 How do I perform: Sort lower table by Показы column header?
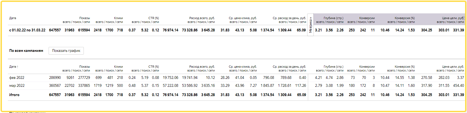[84, 67]
